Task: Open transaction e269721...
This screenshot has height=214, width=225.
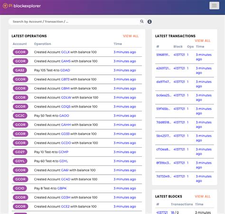Action: tap(163, 68)
